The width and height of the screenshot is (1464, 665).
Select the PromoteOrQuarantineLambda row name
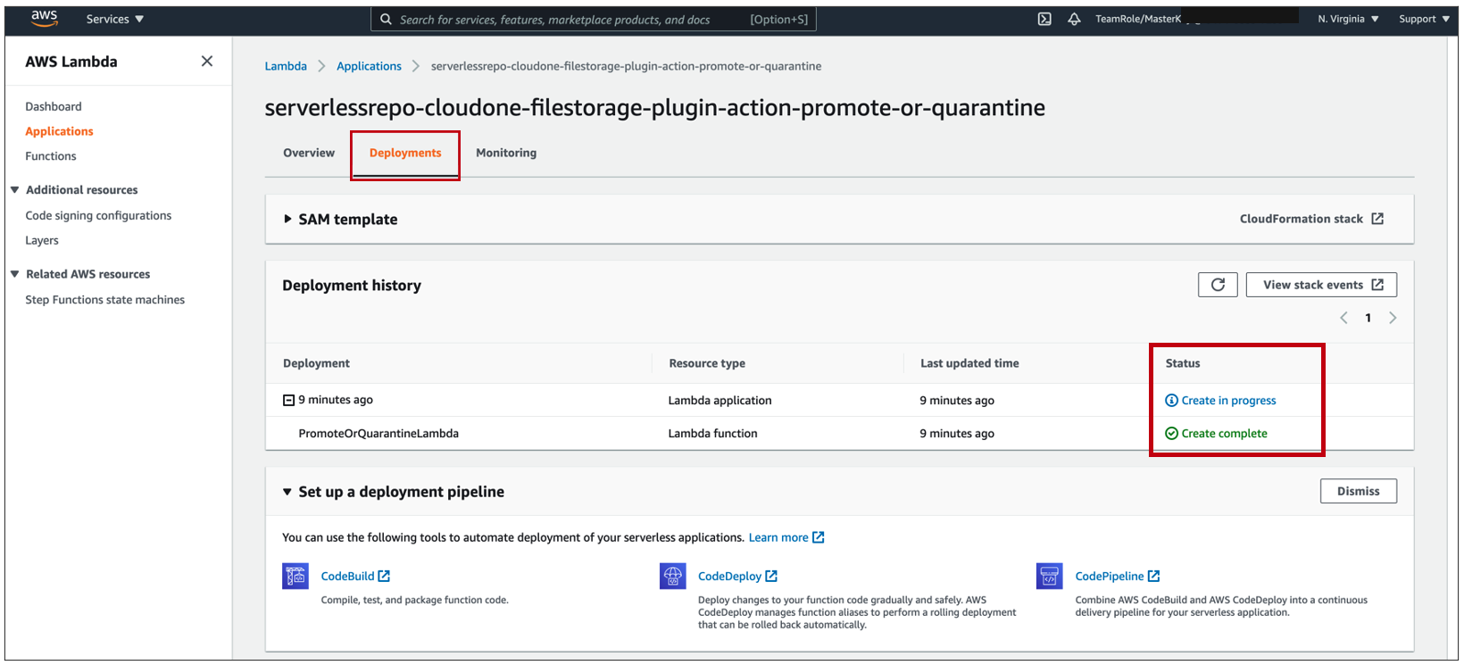378,433
